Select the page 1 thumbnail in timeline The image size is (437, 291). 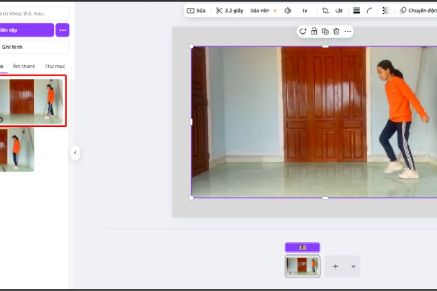tap(302, 266)
